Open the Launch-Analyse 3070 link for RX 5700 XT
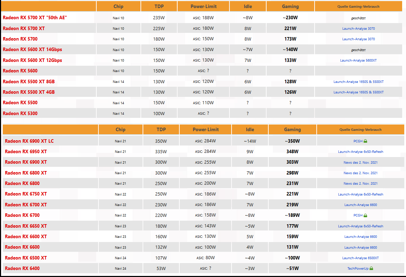406x277 pixels. [358, 29]
